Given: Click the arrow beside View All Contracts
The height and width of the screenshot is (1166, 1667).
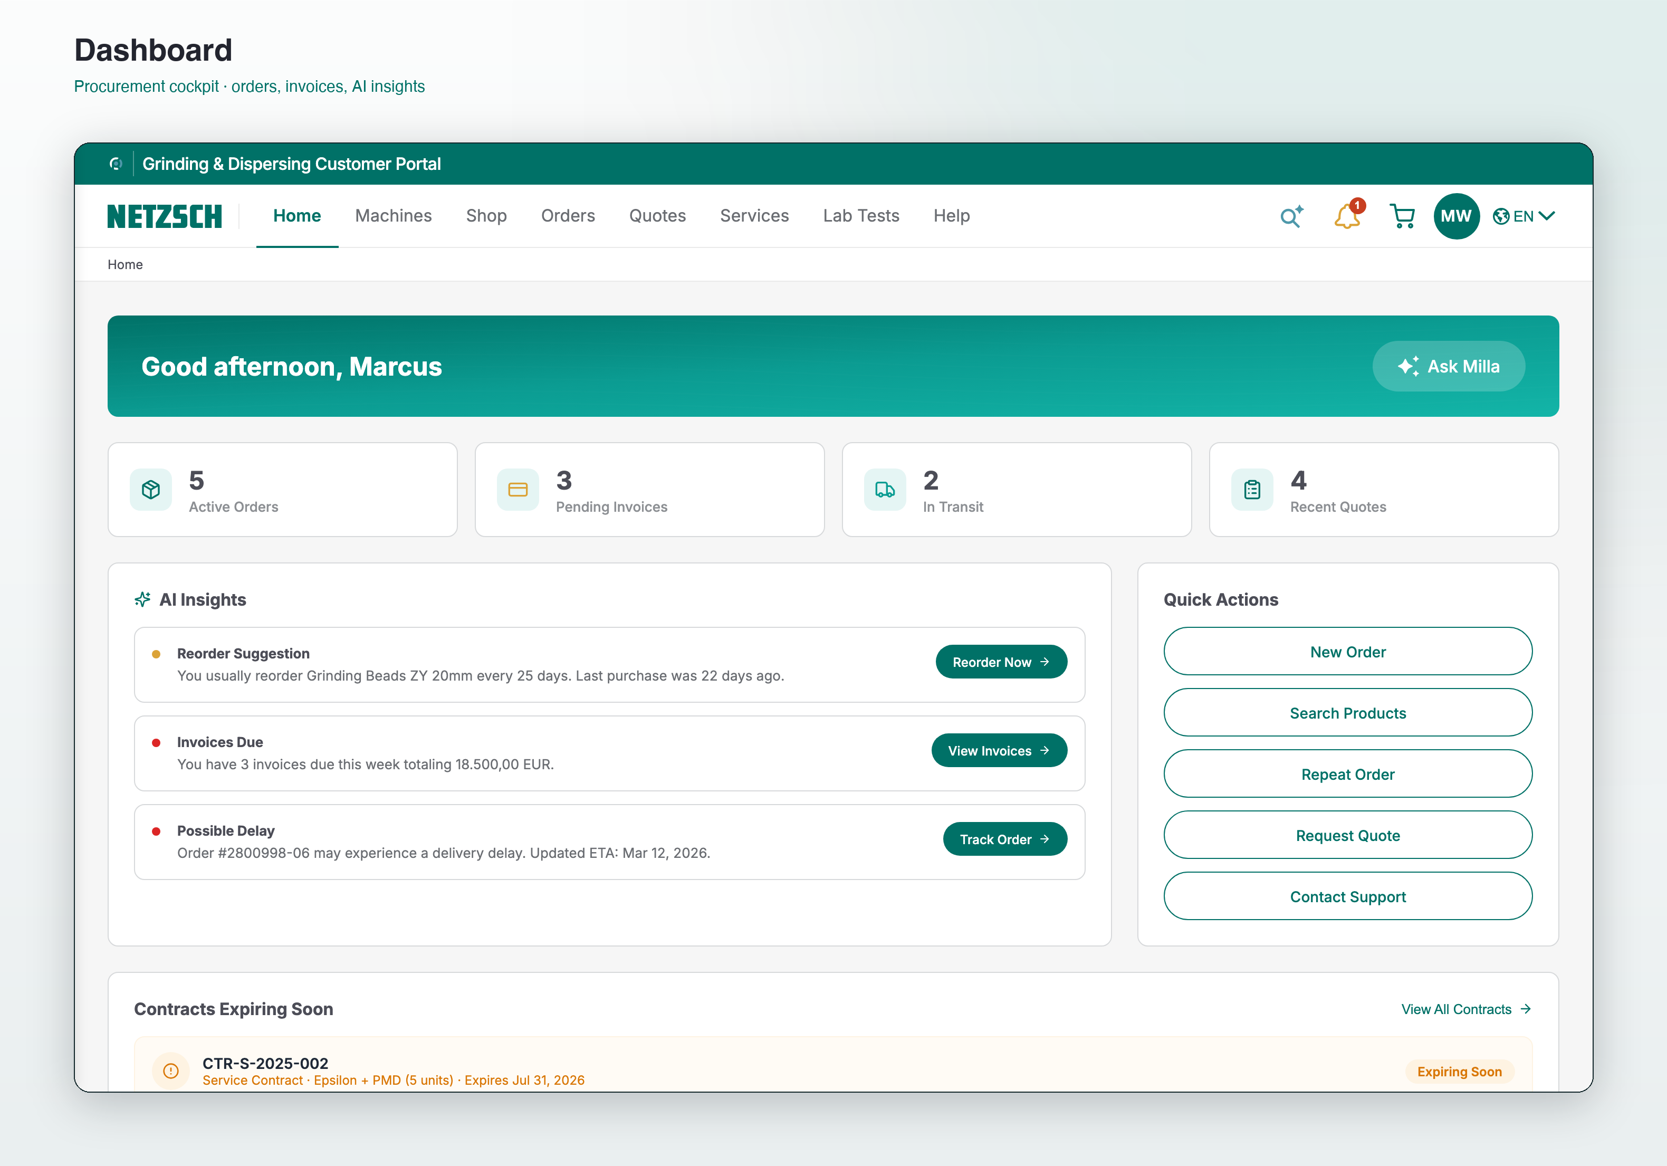Looking at the screenshot, I should 1526,1009.
